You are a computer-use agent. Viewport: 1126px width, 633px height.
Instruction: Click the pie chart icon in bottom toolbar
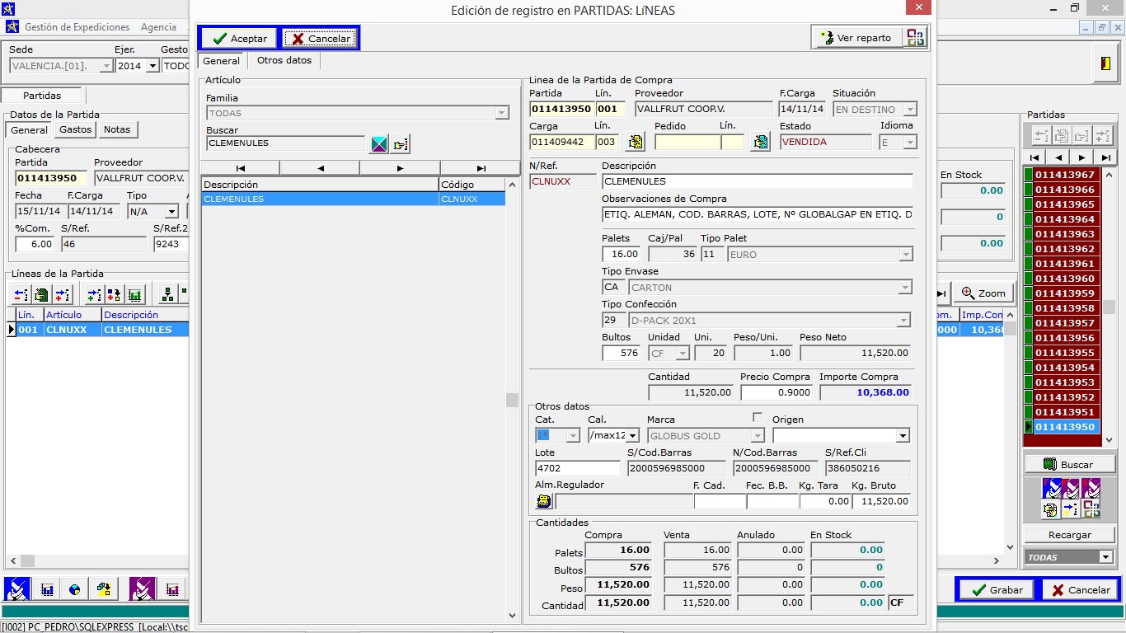coord(75,589)
